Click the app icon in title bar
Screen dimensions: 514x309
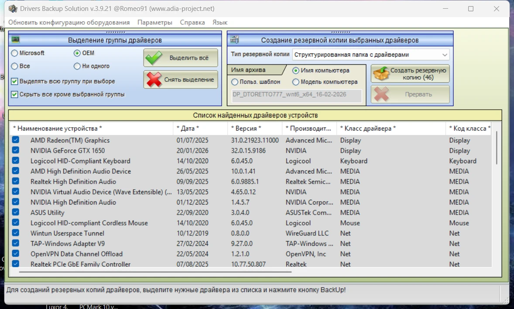tap(13, 8)
